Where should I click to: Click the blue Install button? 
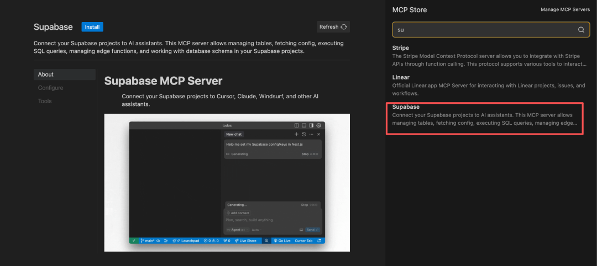(x=92, y=27)
